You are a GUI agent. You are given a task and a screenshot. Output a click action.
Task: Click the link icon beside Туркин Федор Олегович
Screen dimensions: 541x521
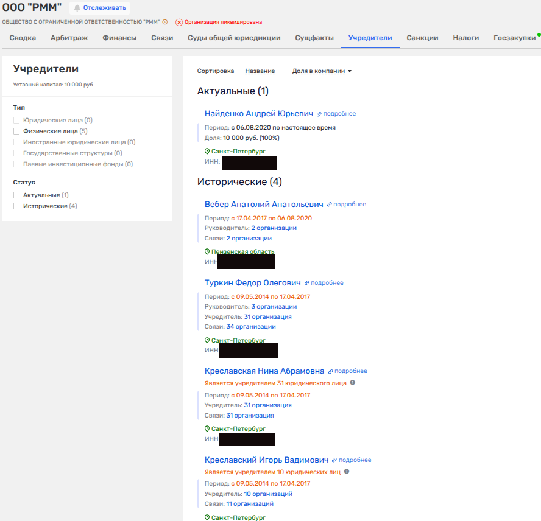pos(307,283)
